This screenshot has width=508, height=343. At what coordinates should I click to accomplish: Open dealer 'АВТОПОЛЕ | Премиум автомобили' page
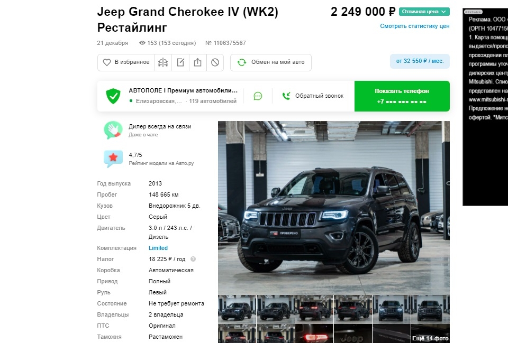183,90
